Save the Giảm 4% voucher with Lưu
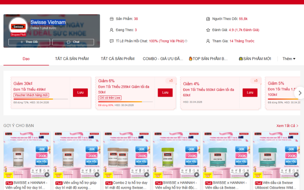The height and width of the screenshot is (190, 304). click(x=250, y=92)
